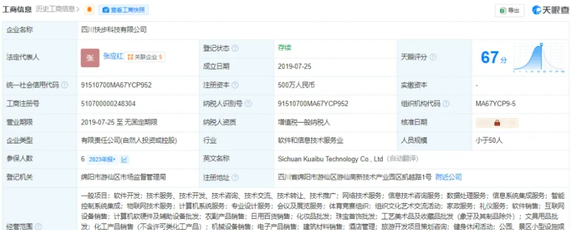Image resolution: width=571 pixels, height=230 pixels.
Task: Click help icon beside 注册资本
Action: tap(235, 86)
